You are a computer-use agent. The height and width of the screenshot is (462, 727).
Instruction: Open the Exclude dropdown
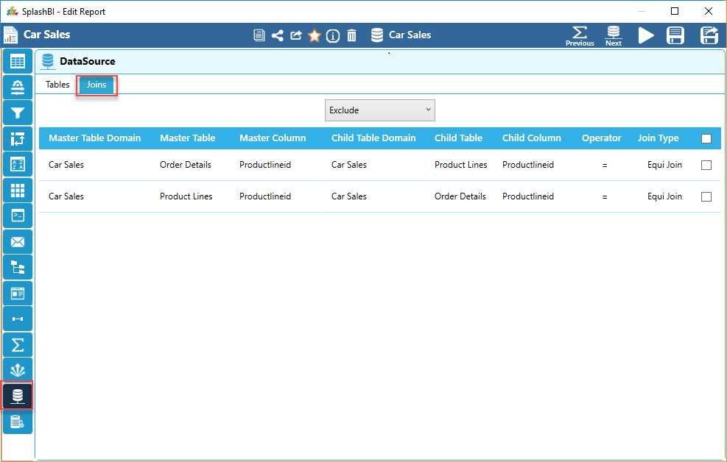380,110
